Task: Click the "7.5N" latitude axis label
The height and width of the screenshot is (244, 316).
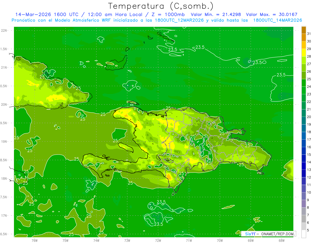Action: coord(4,197)
